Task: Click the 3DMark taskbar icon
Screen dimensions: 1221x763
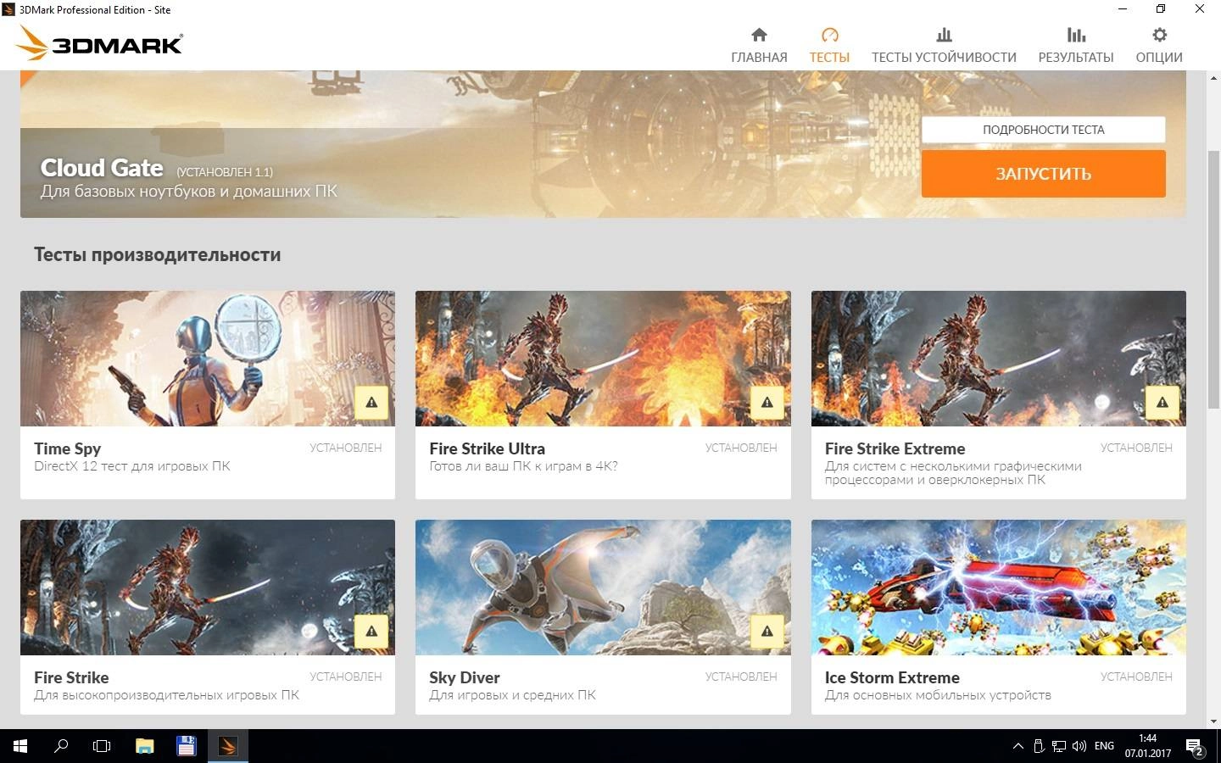Action: pos(227,746)
